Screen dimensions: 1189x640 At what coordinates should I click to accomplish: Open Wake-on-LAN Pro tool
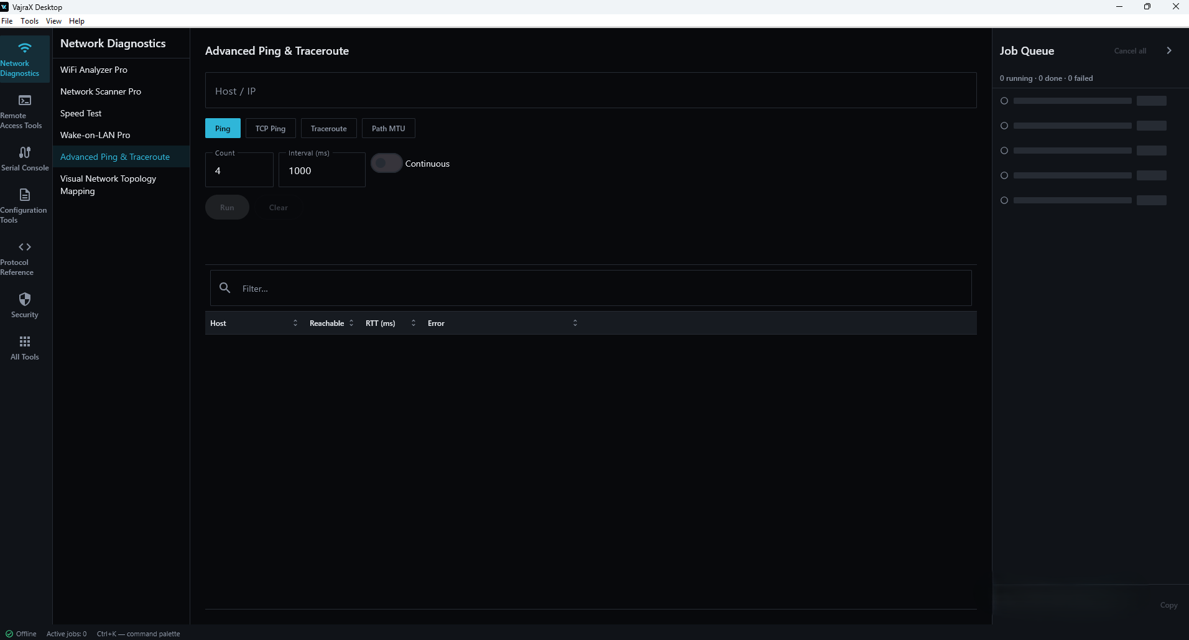121,135
